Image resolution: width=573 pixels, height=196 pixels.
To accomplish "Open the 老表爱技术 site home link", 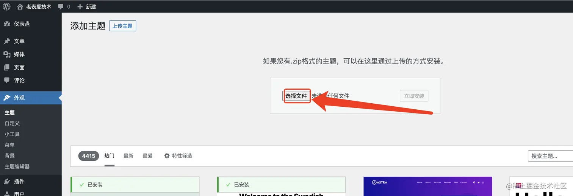I will (34, 6).
